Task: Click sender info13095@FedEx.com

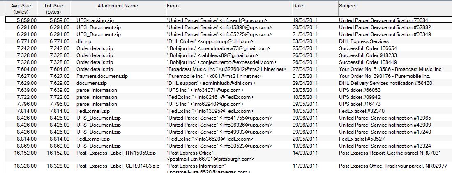Action: pyautogui.click(x=224, y=111)
